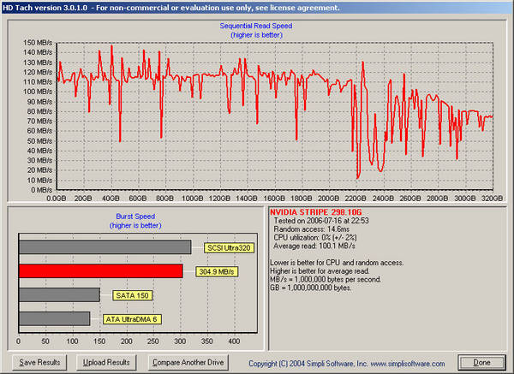This screenshot has width=514, height=374.
Task: Open Compare Another Drive
Action: pyautogui.click(x=188, y=363)
